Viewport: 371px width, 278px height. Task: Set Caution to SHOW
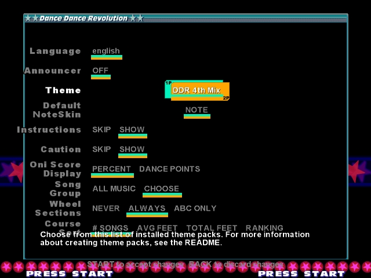(x=132, y=149)
